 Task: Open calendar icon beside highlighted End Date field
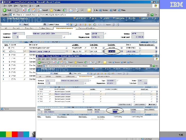pos(122,51)
